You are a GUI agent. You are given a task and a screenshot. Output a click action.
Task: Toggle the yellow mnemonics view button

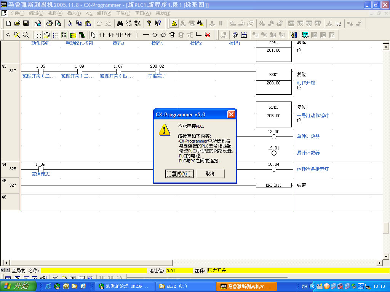tap(73, 35)
